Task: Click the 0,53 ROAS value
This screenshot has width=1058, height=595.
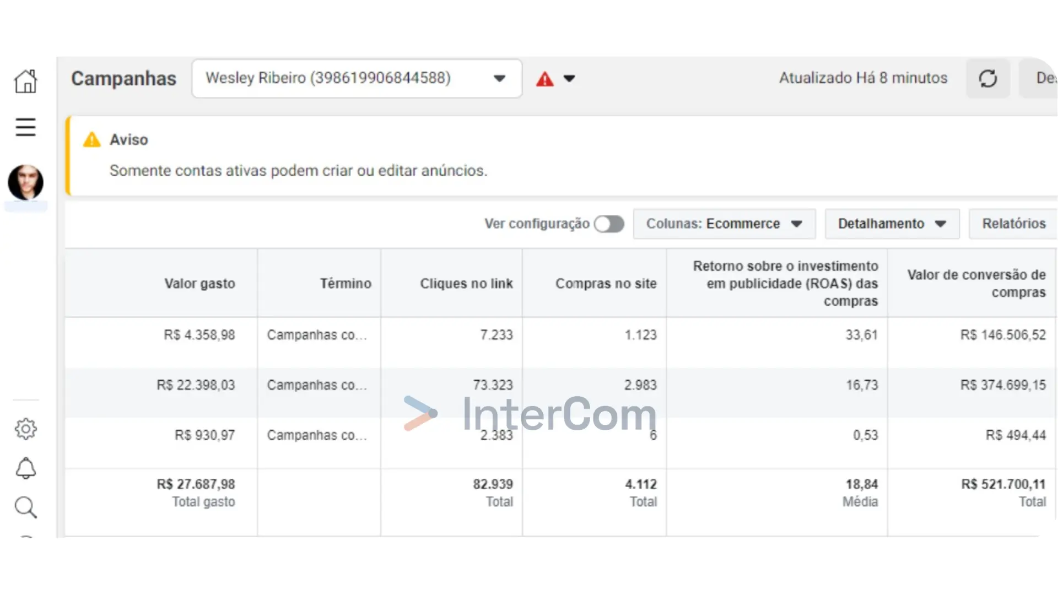Action: click(x=866, y=435)
